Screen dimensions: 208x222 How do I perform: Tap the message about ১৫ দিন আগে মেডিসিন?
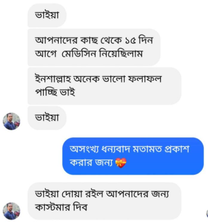[94, 47]
